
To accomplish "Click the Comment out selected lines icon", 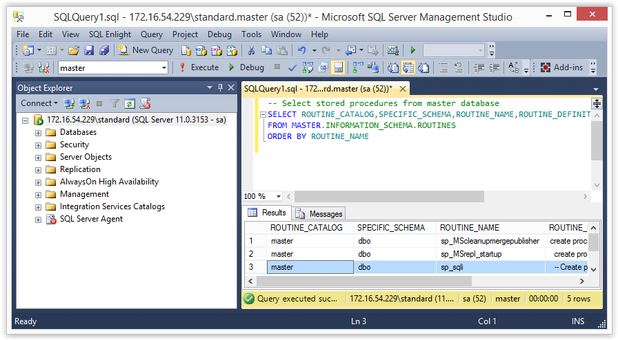I will click(443, 67).
